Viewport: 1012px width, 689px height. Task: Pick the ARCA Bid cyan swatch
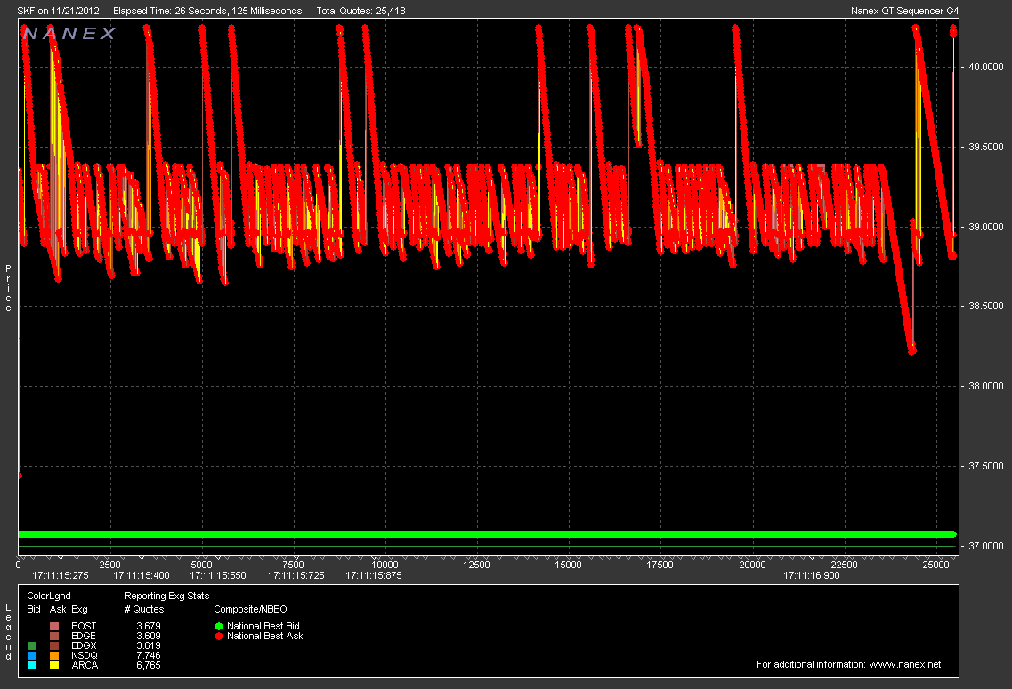tap(32, 665)
